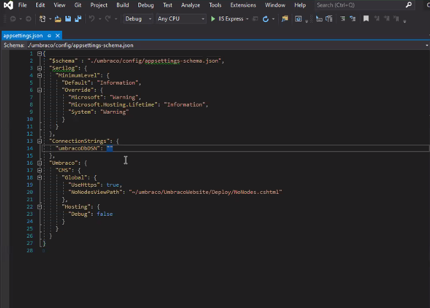
Task: Open the IIS Express dropdown arrow
Action: 247,19
